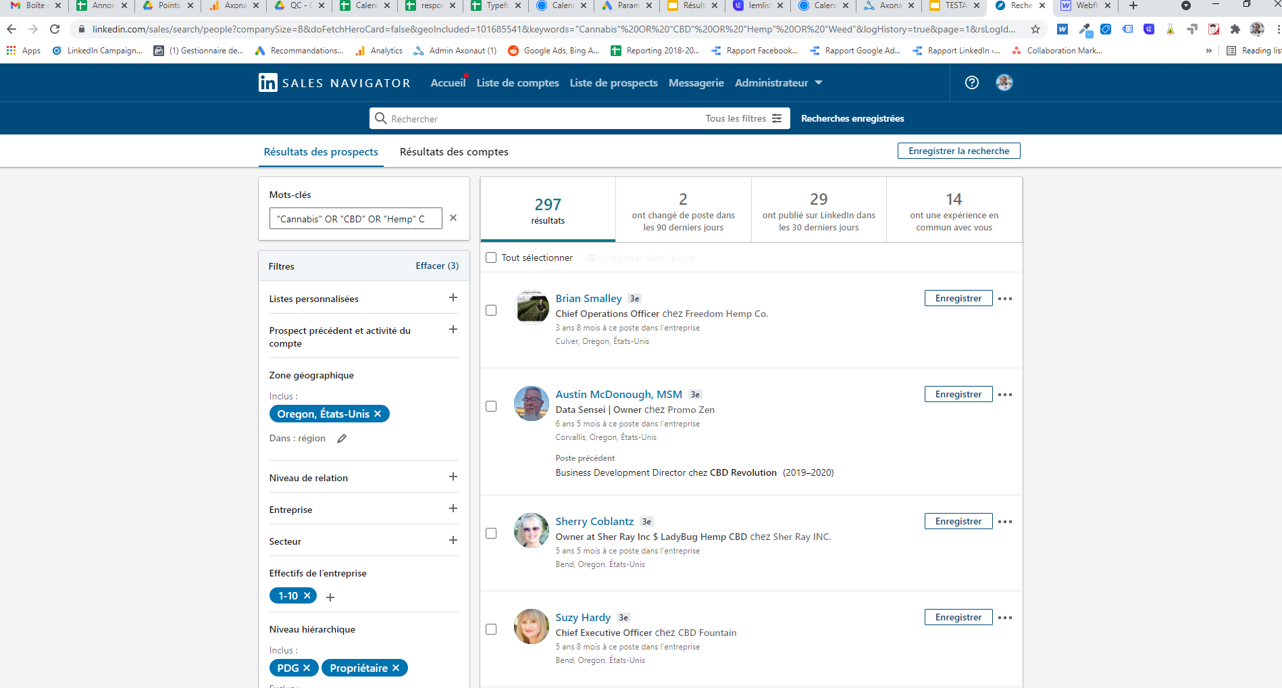This screenshot has width=1282, height=688.
Task: Open Liste de prospects
Action: [x=614, y=82]
